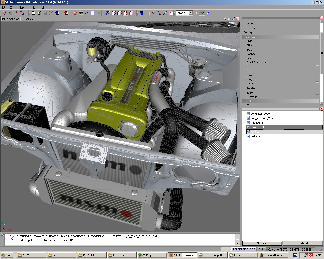This screenshot has width=324, height=259.
Task: Toggle SELECTED MODE in status bar
Action: pyautogui.click(x=244, y=249)
